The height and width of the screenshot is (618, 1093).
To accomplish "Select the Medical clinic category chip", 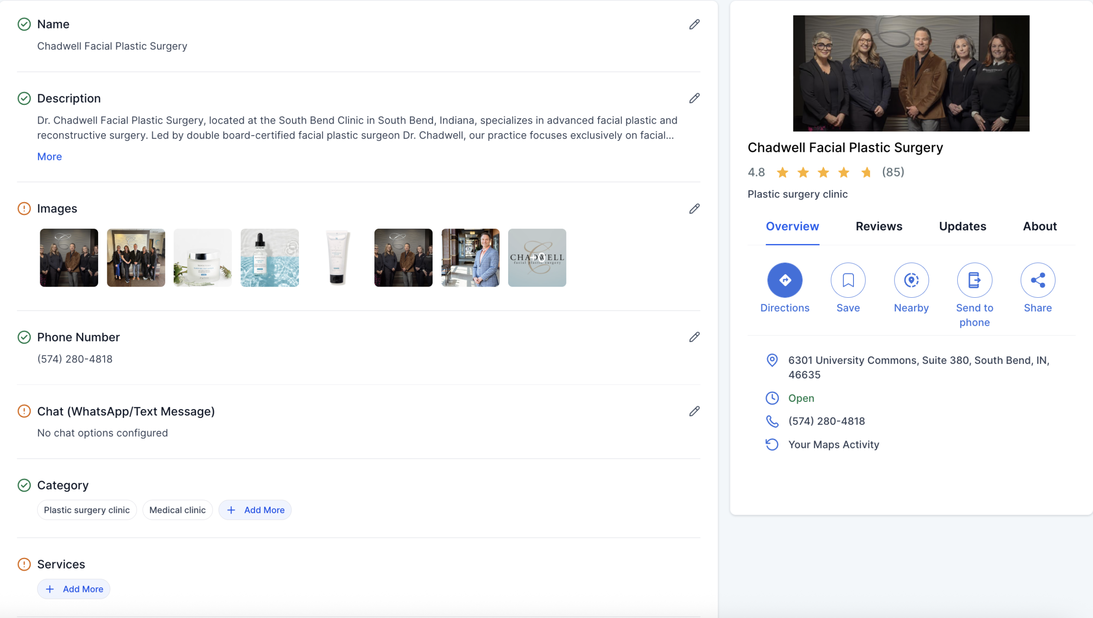I will point(178,510).
